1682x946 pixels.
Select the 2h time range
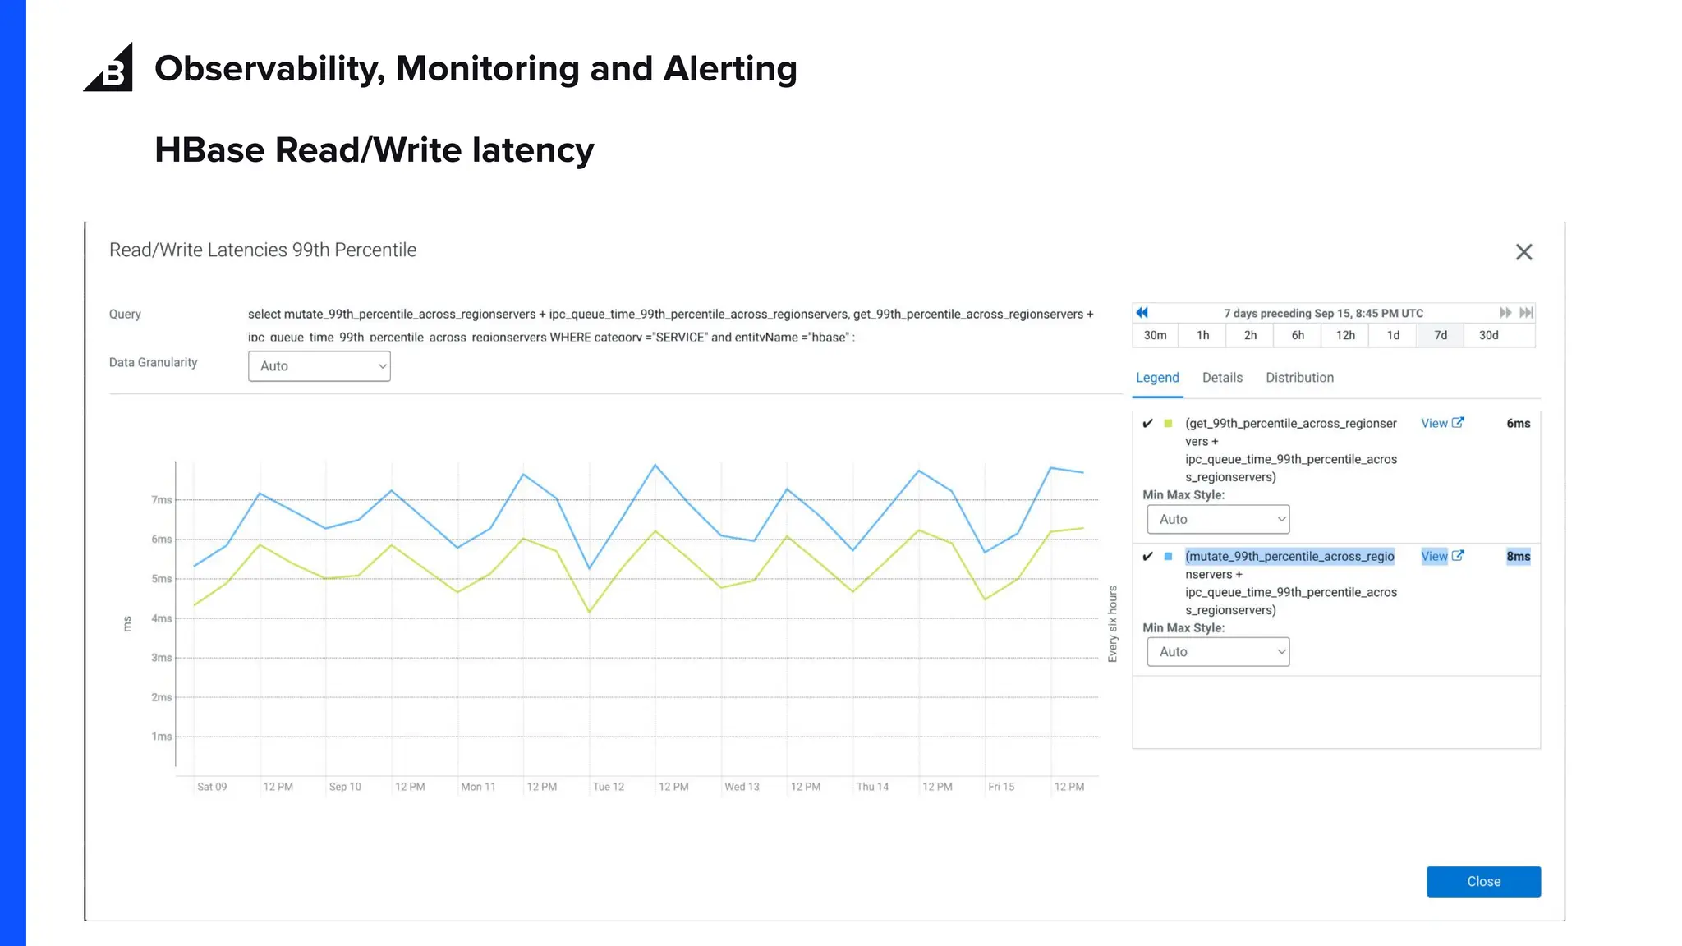[x=1250, y=335]
